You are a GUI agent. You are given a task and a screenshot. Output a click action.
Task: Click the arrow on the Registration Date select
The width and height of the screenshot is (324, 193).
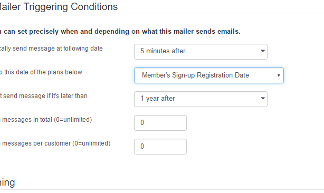click(279, 75)
